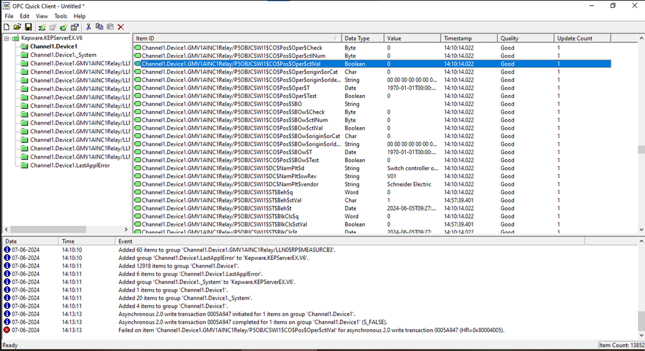Open the Tools menu
645x351 pixels.
pos(61,16)
